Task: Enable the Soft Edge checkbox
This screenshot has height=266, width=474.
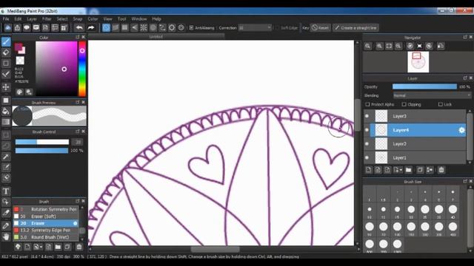Action: (x=277, y=28)
